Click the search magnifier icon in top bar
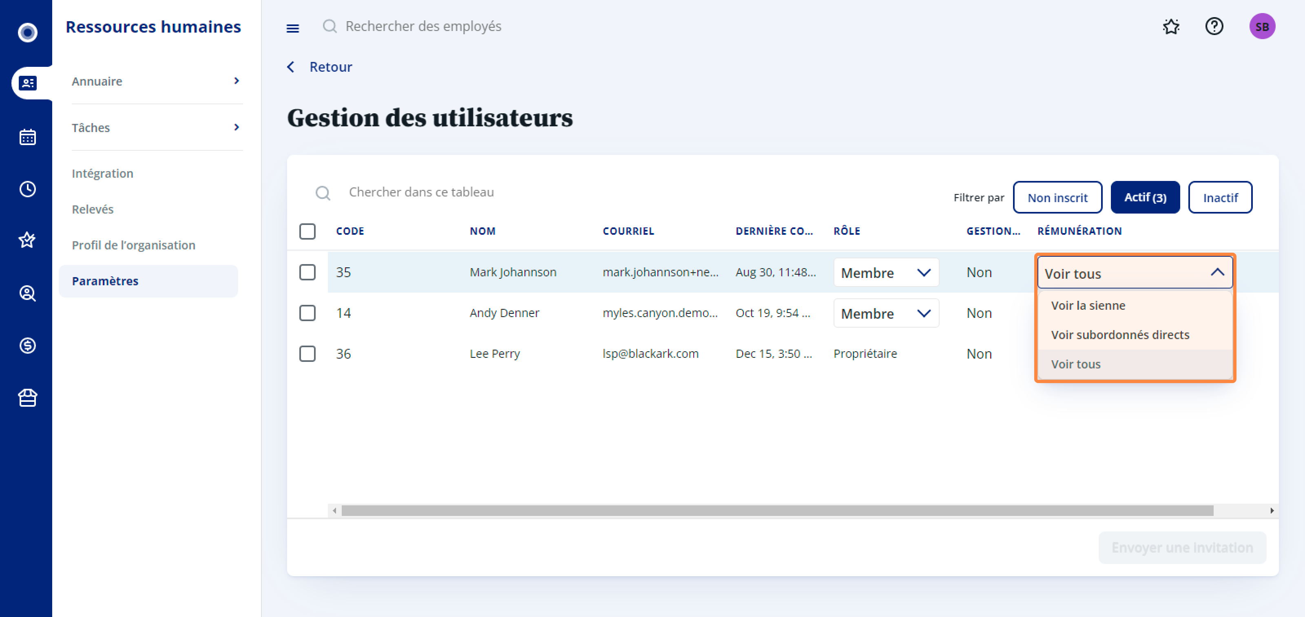 (329, 26)
